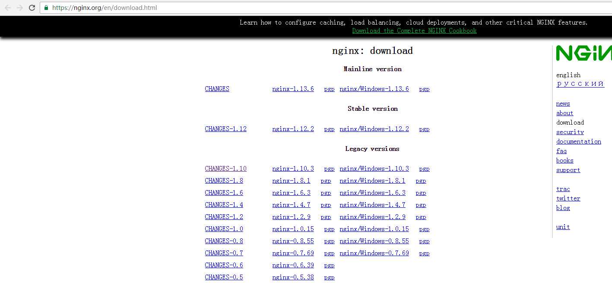Open the mainline CHANGES link

(217, 89)
